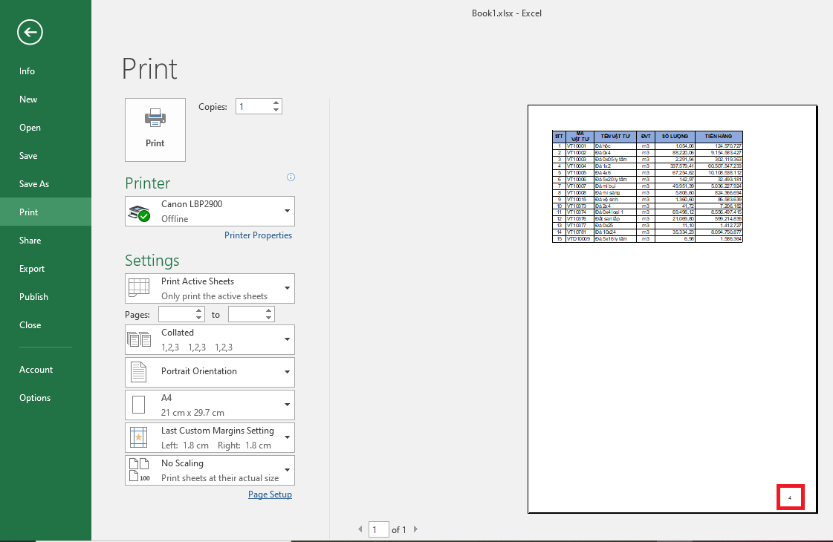Image resolution: width=833 pixels, height=542 pixels.
Task: Select Open in the sidebar
Action: [45, 128]
